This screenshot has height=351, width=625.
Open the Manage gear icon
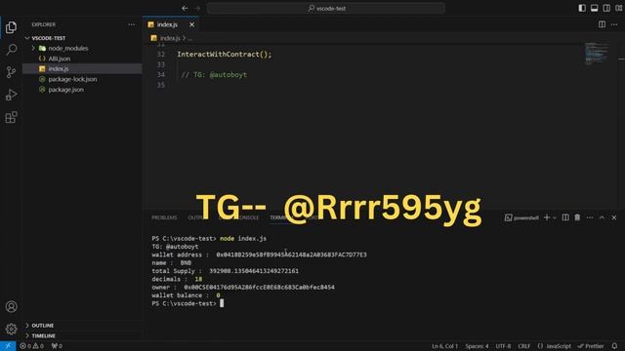[x=11, y=329]
